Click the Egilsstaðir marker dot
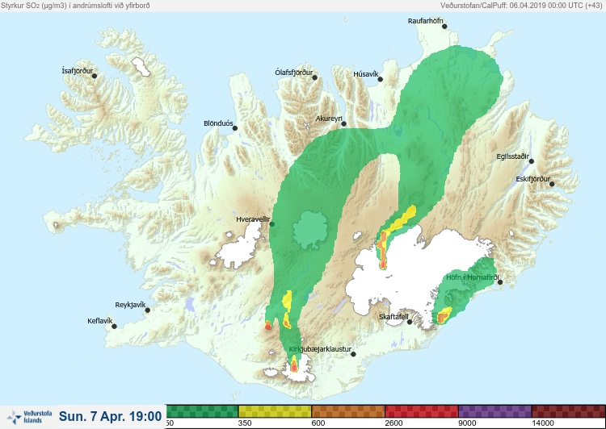 (532, 161)
